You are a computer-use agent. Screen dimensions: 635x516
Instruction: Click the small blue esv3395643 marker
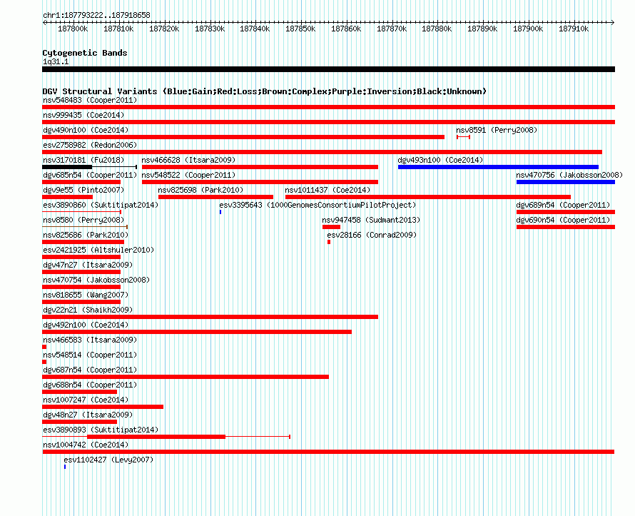pyautogui.click(x=220, y=212)
